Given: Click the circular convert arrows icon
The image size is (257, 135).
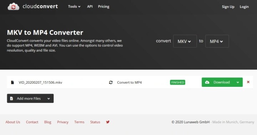Looking at the screenshot, I should (x=111, y=82).
